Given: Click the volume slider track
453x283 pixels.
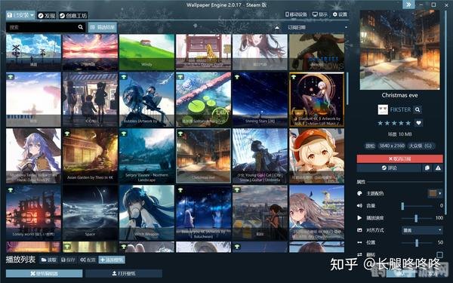Looking at the screenshot, I should pyautogui.click(x=417, y=206).
